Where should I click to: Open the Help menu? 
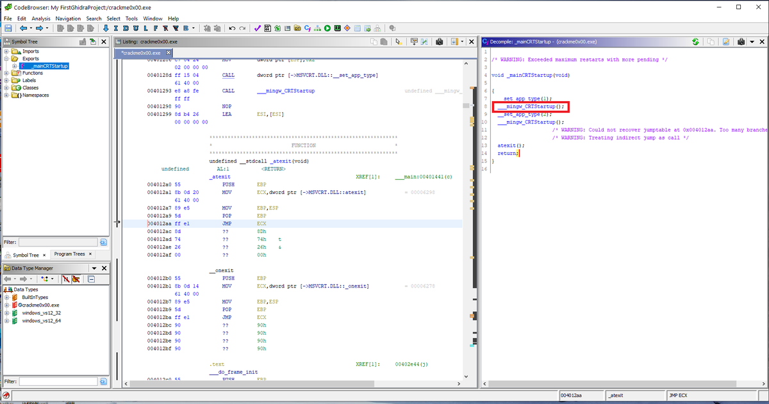point(173,19)
